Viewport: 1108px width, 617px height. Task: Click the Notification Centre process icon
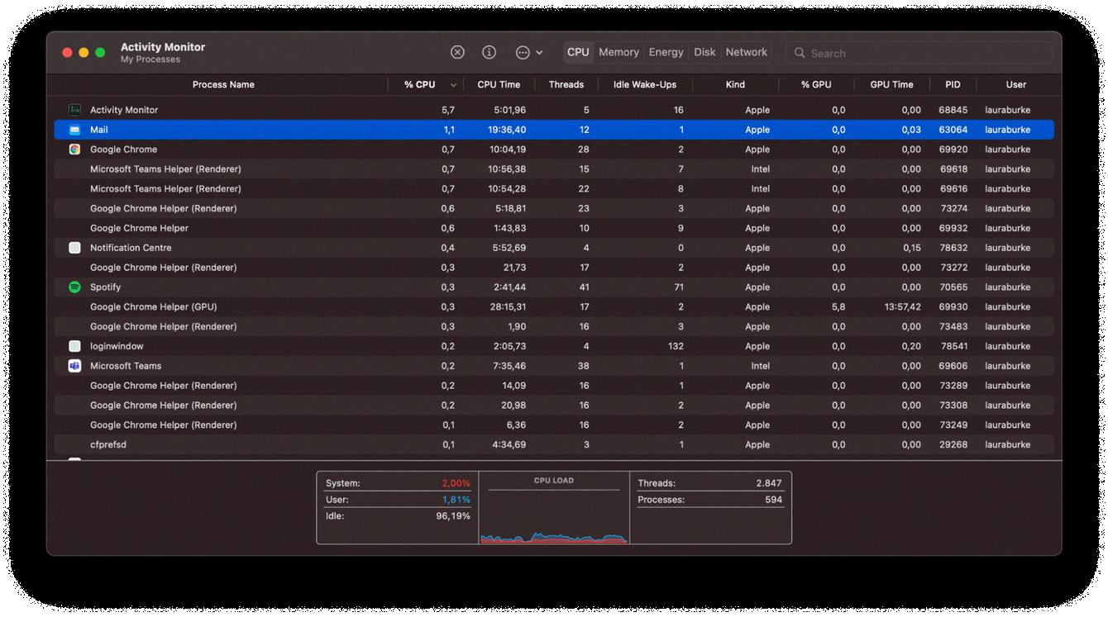tap(74, 248)
